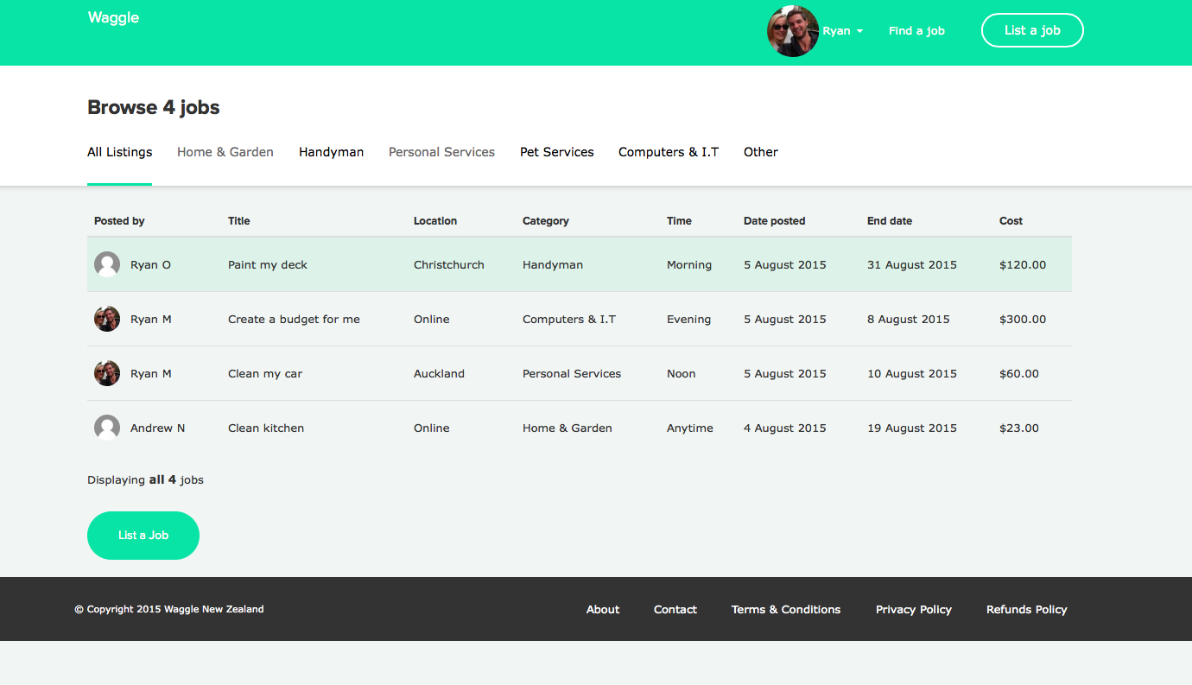Open Terms & Conditions footer link
Viewport: 1192px width, 685px height.
[785, 610]
